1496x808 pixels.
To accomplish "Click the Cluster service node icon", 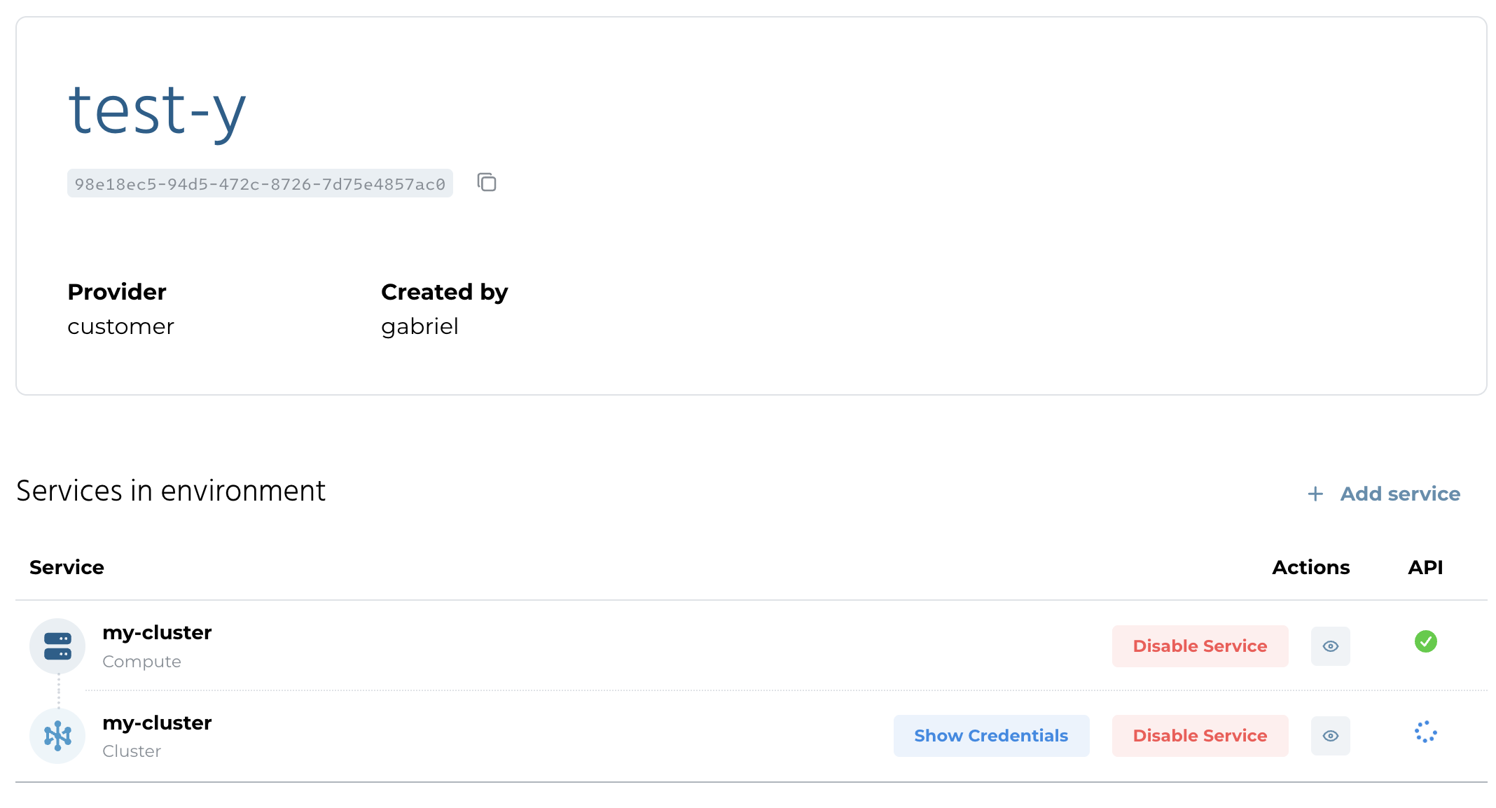I will (x=57, y=736).
